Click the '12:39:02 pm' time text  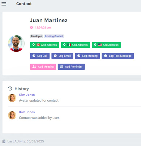click(x=43, y=27)
